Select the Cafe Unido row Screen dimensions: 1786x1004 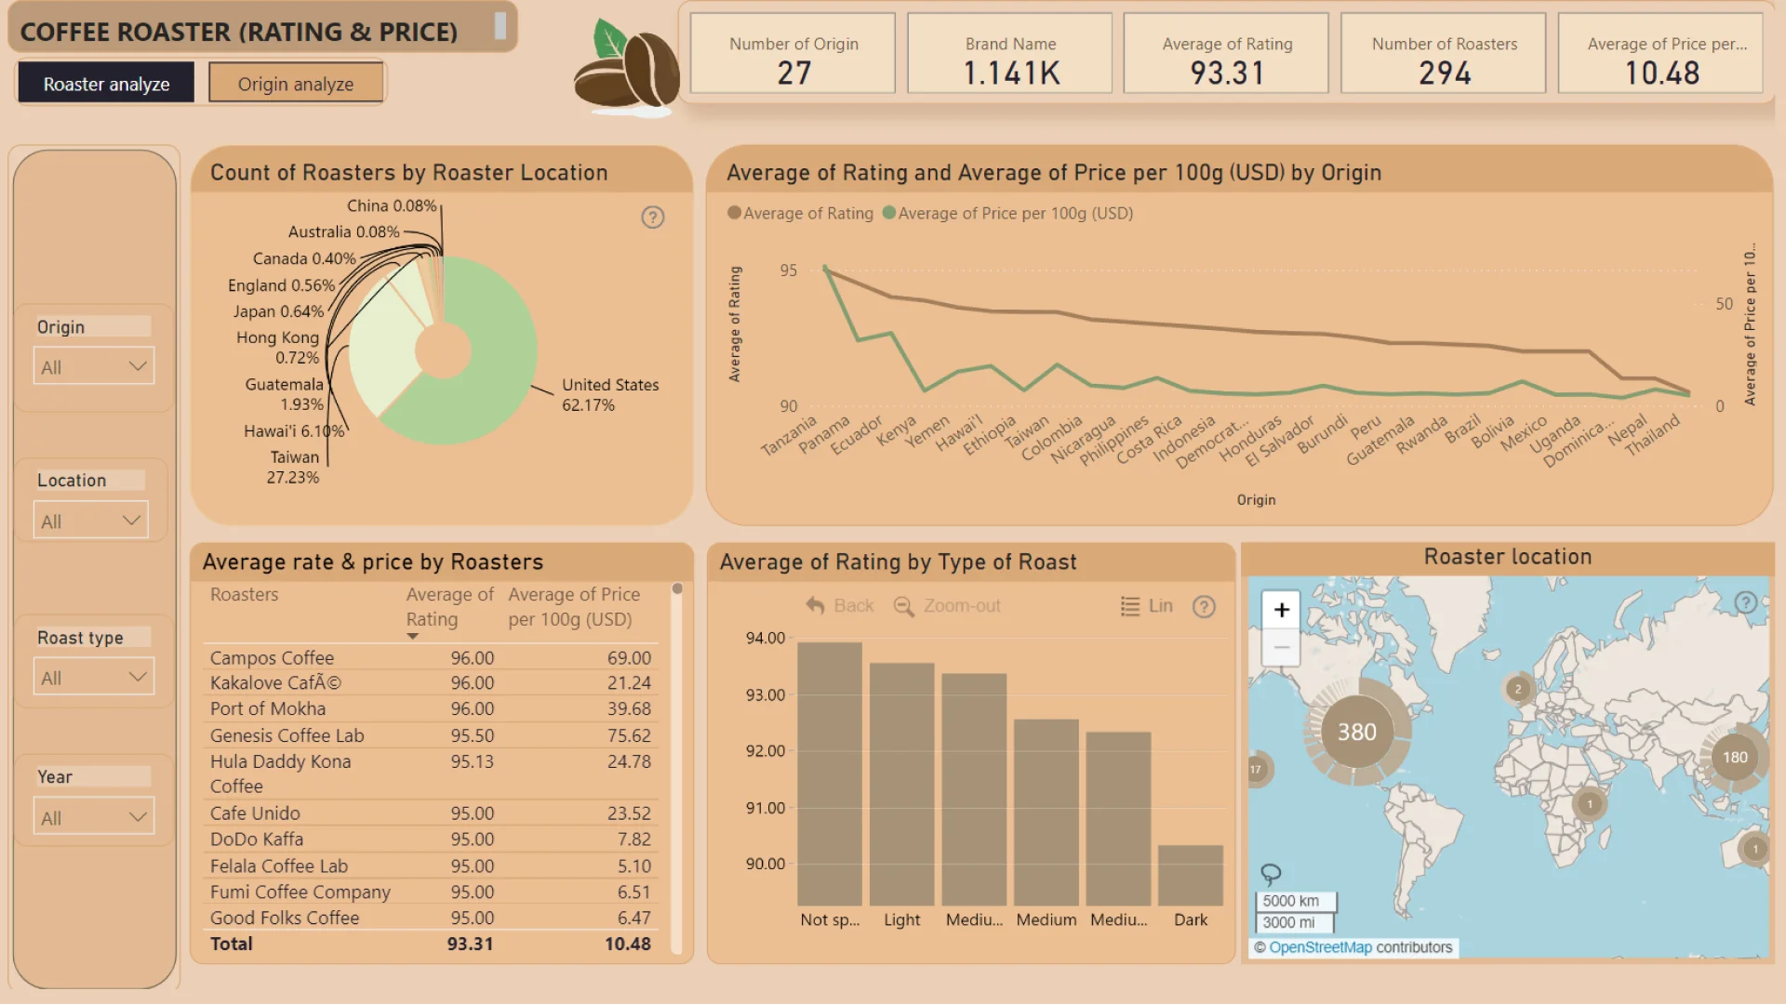pos(431,813)
